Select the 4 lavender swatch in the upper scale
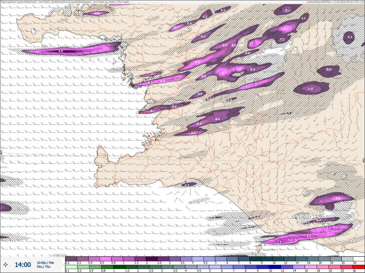The image size is (365, 273). tap(198, 259)
